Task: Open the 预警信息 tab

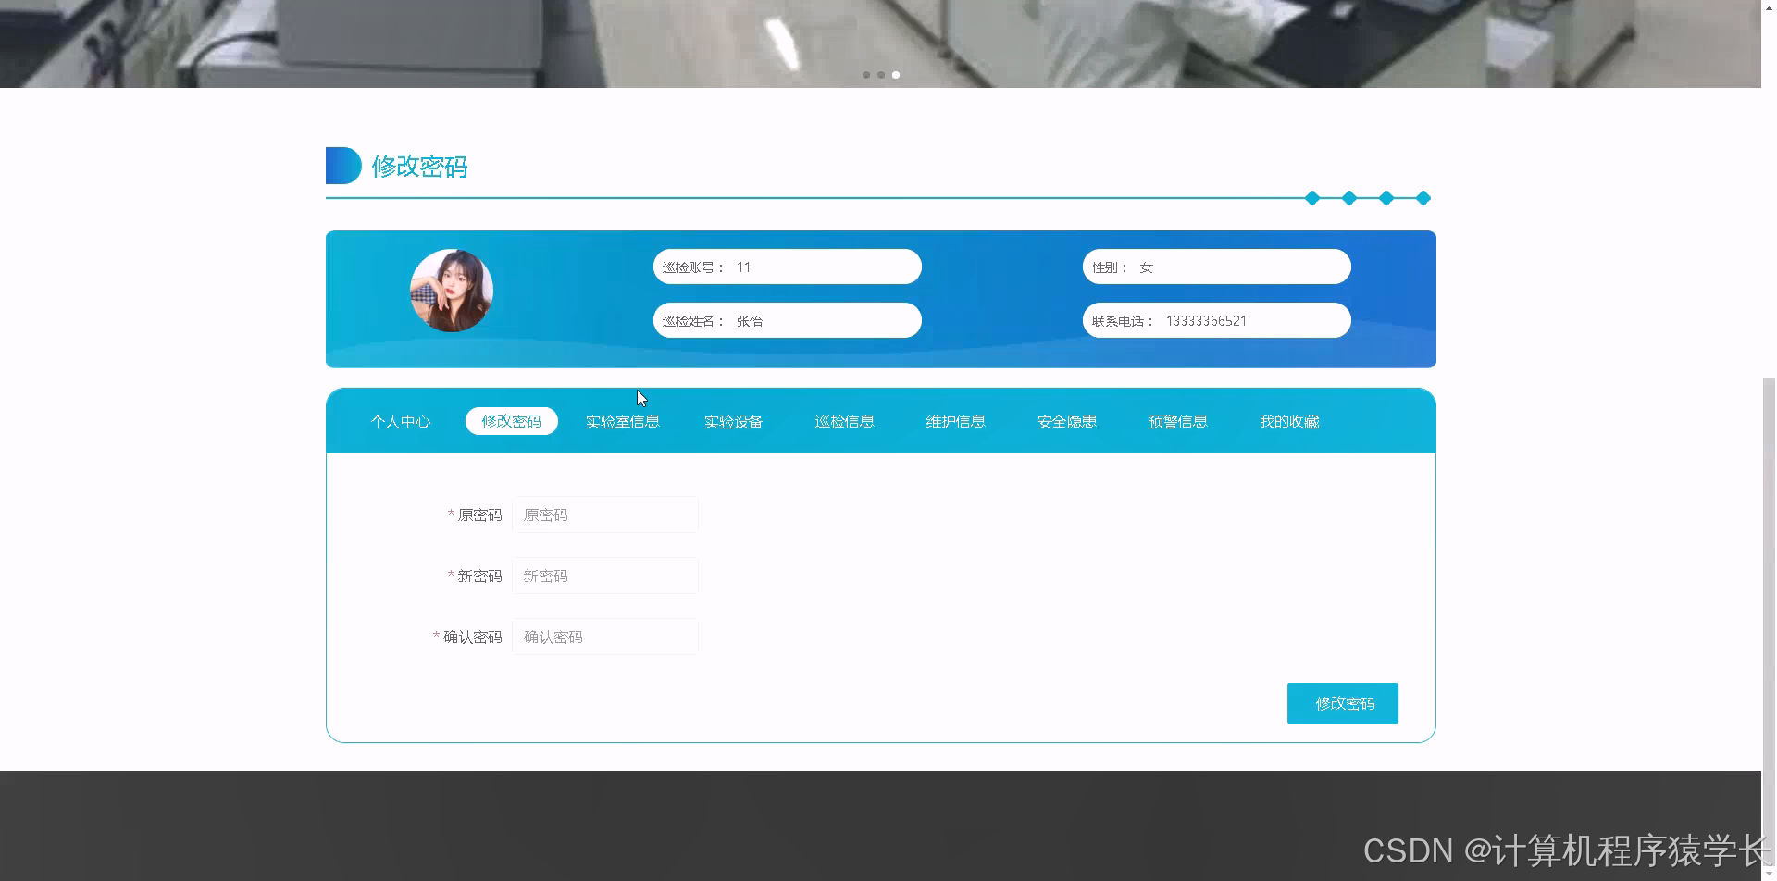Action: (x=1178, y=421)
